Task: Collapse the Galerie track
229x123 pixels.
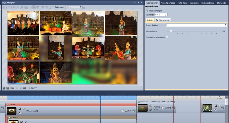Action: coord(10,118)
